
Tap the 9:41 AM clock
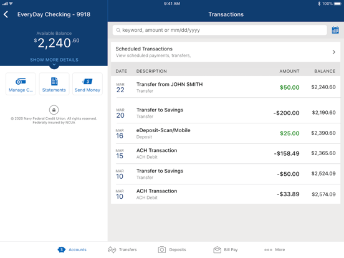pos(172,4)
